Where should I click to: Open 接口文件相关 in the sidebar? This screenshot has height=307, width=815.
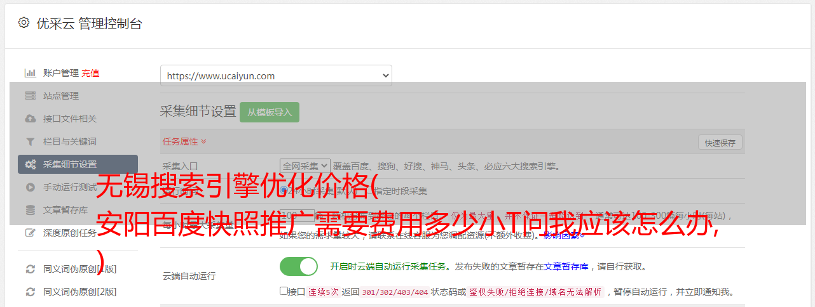click(x=70, y=119)
